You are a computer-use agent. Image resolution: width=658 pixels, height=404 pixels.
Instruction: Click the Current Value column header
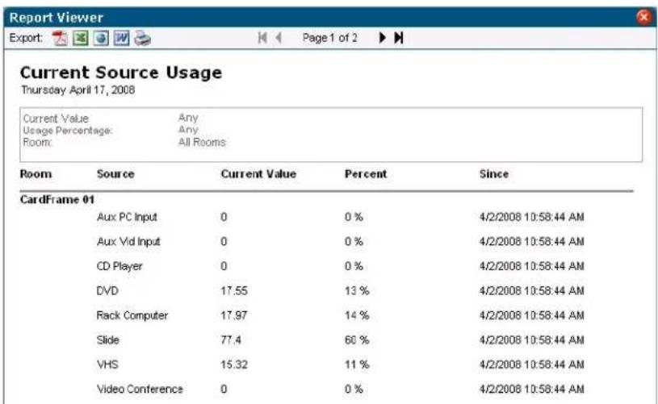tap(258, 174)
